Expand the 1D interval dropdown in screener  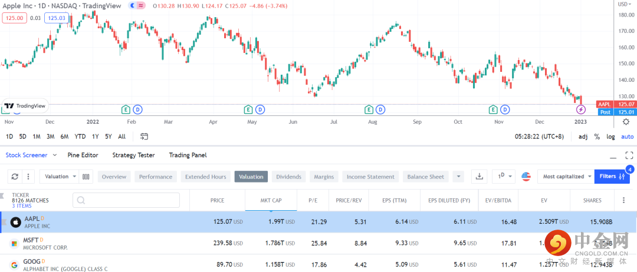pyautogui.click(x=503, y=177)
